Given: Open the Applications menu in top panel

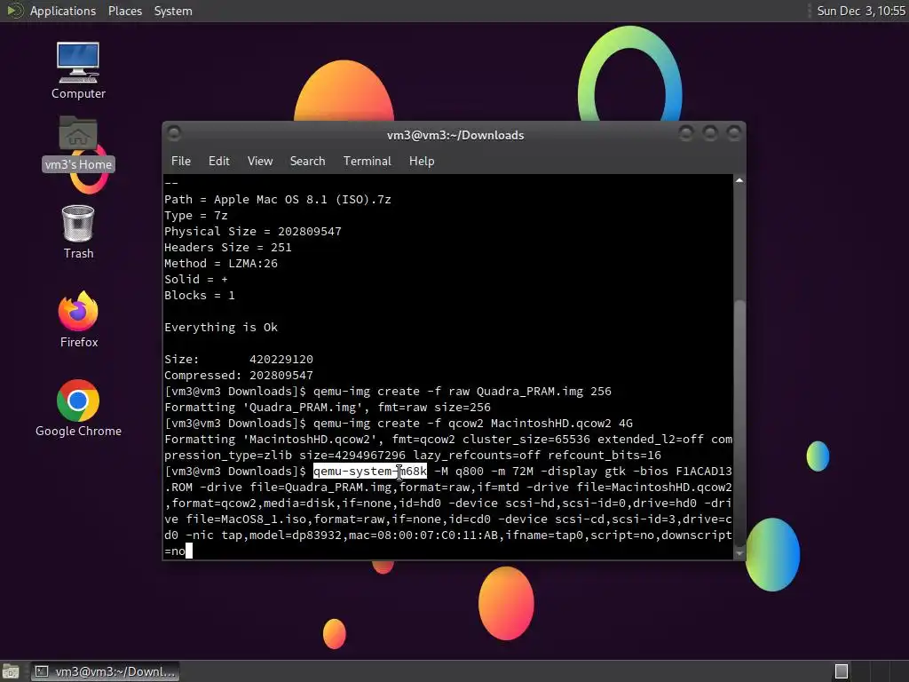Looking at the screenshot, I should [63, 11].
